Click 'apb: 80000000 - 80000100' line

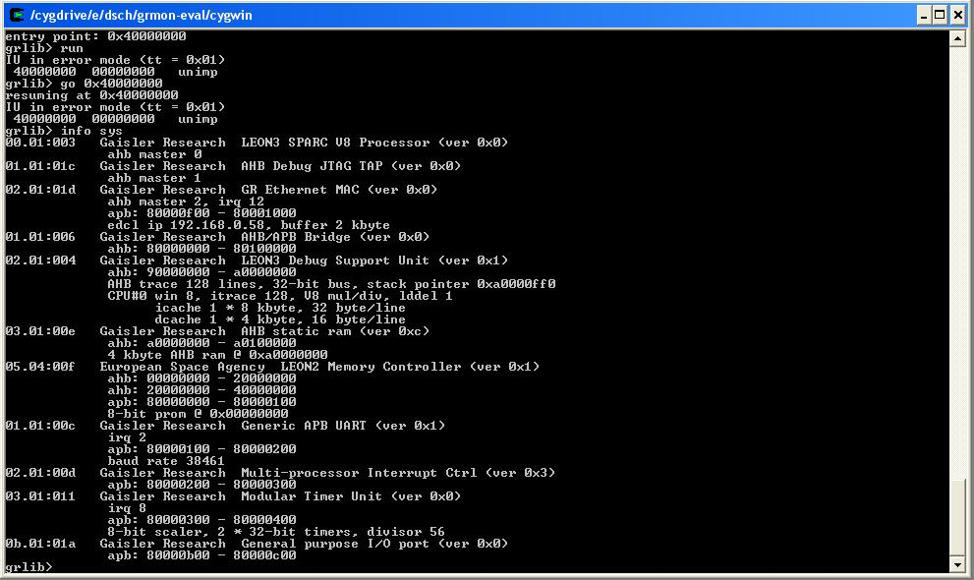pyautogui.click(x=201, y=402)
